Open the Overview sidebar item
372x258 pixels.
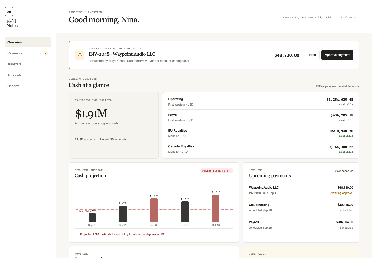click(28, 42)
